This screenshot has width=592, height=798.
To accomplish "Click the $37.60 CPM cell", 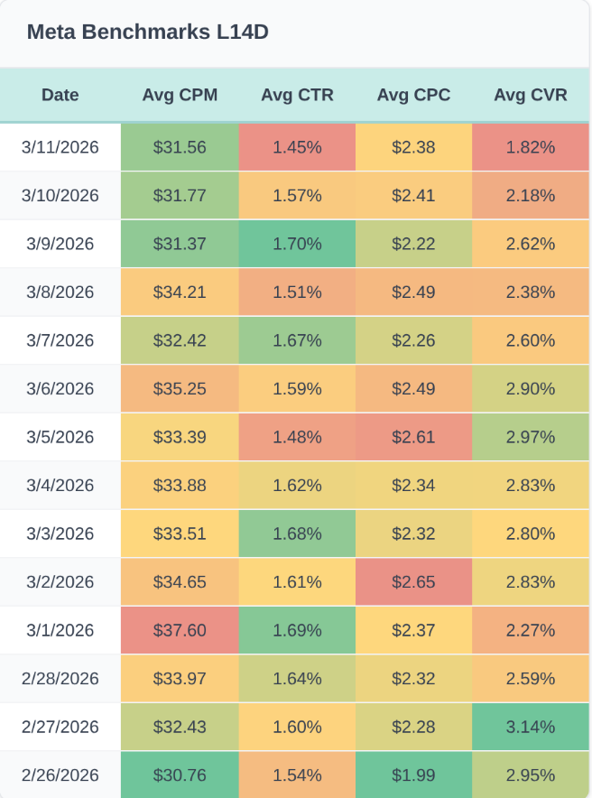I will [x=180, y=630].
